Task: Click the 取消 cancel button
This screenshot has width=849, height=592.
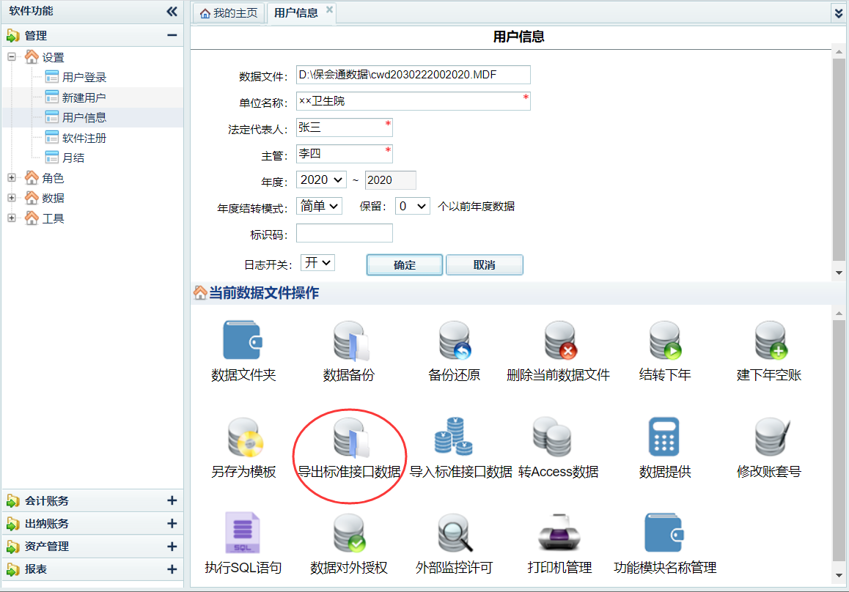Action: 484,264
